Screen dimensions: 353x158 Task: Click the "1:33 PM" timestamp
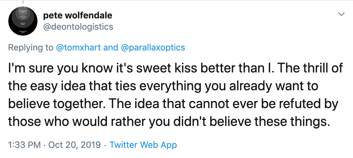tap(25, 145)
